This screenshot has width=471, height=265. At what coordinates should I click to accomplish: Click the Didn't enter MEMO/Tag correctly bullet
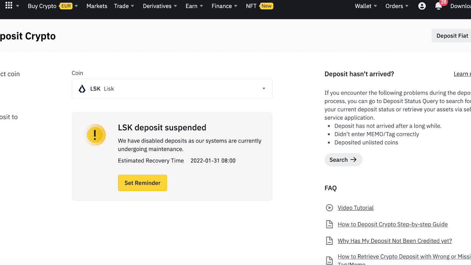point(377,134)
